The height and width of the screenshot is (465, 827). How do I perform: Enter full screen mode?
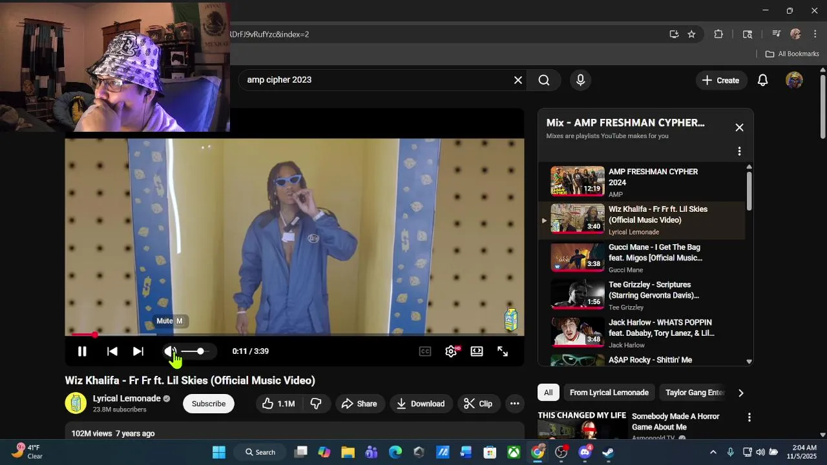503,351
